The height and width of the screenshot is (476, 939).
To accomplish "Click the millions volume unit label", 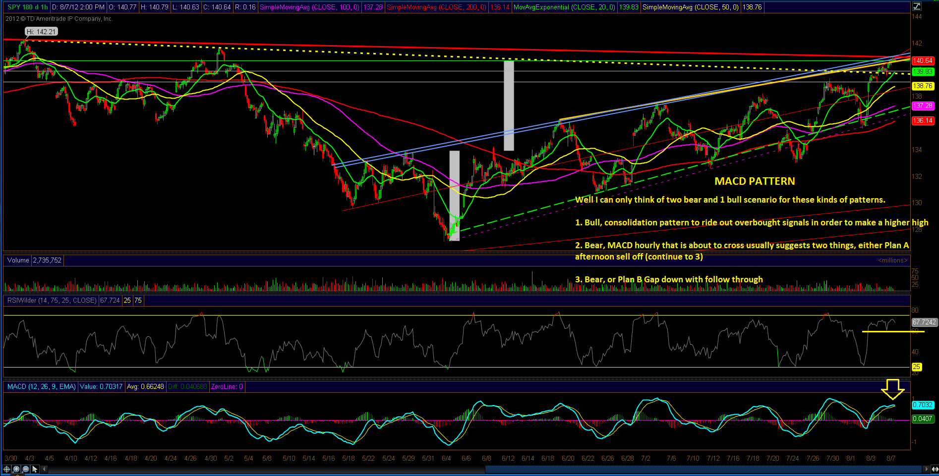I will [892, 261].
